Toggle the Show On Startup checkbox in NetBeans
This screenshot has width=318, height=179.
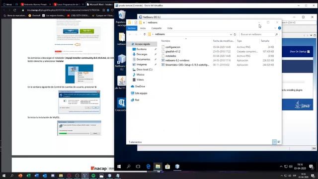tap(309, 52)
